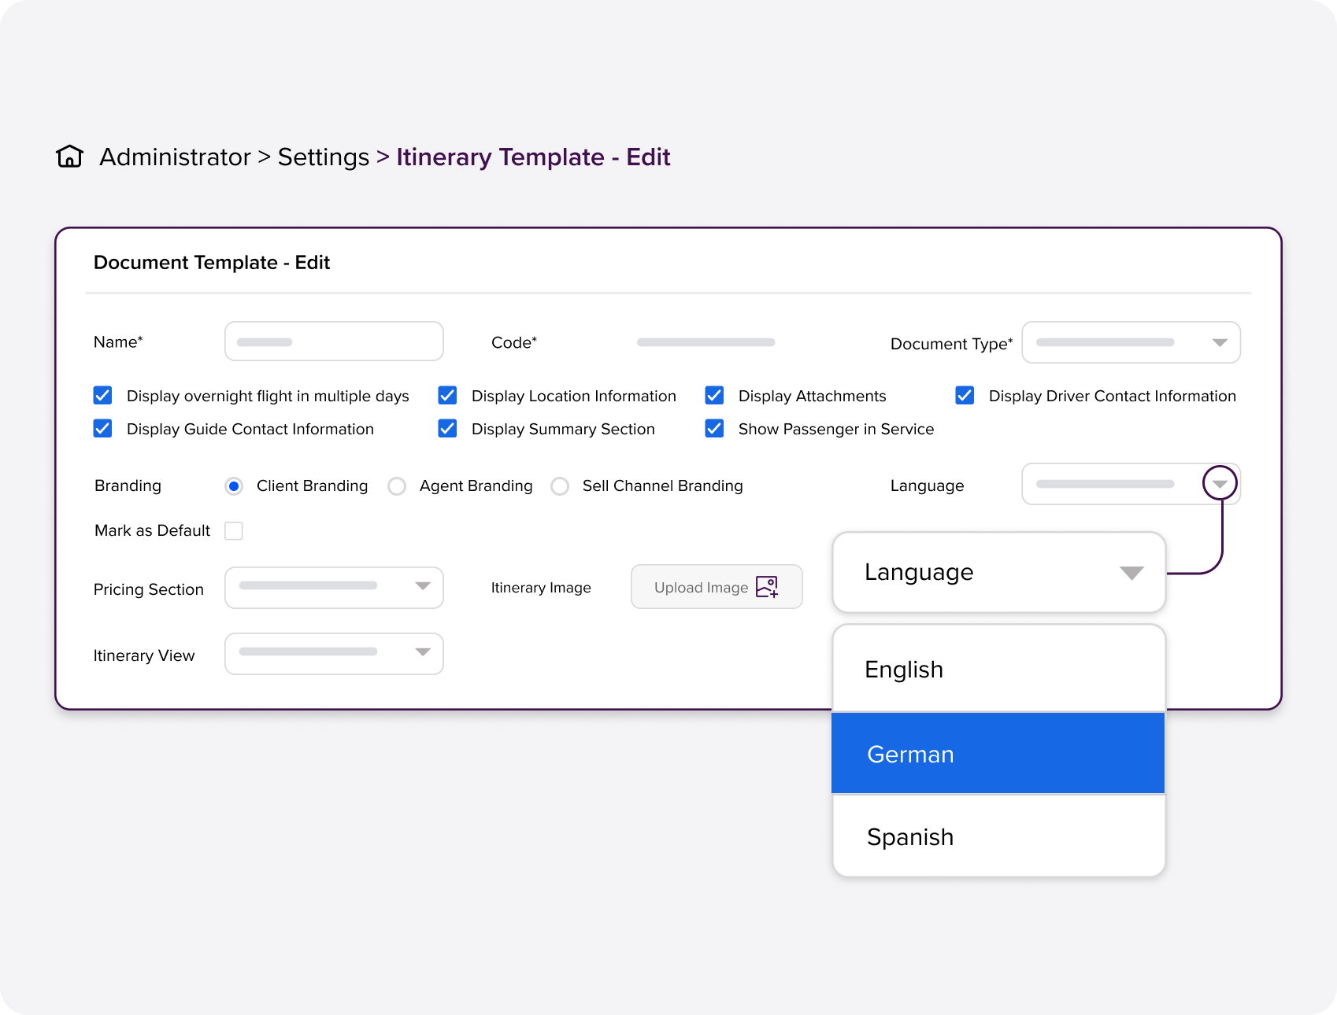Choose Sell Channel Branding option
This screenshot has height=1015, width=1337.
(x=560, y=486)
